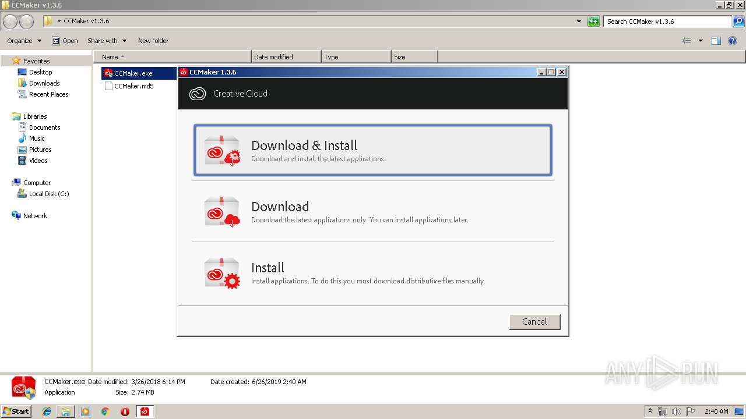This screenshot has height=419, width=746.
Task: Open Music library
Action: 37,139
